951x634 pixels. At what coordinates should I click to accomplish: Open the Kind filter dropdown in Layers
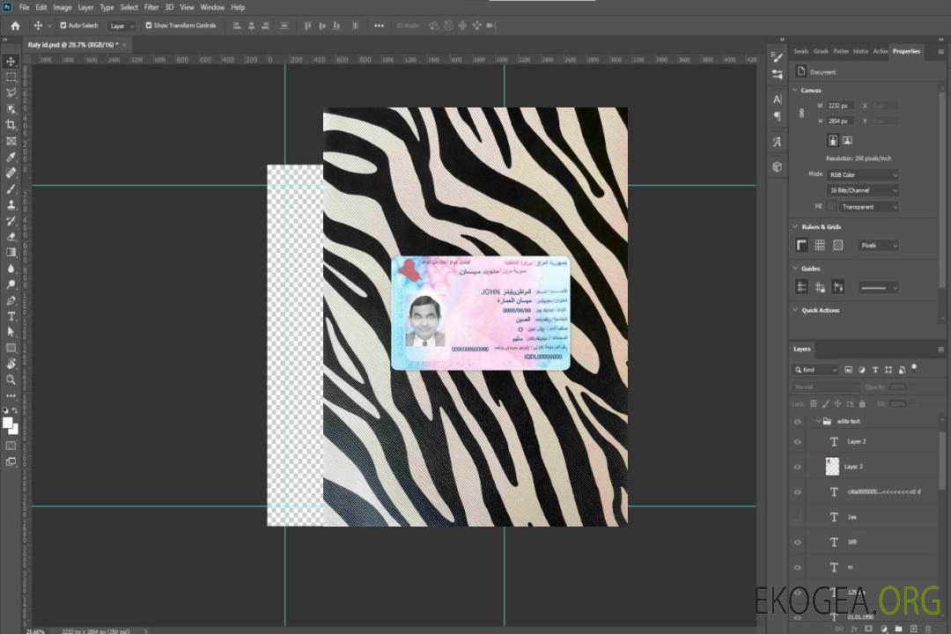tap(816, 370)
